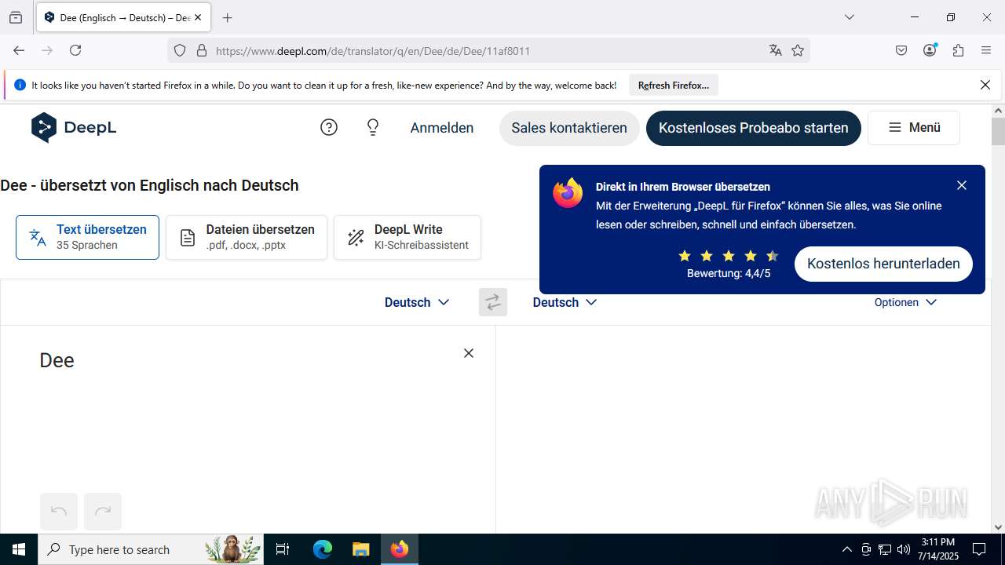Screen dimensions: 1005x565
Task: Open the Windows notification center
Action: 979,549
